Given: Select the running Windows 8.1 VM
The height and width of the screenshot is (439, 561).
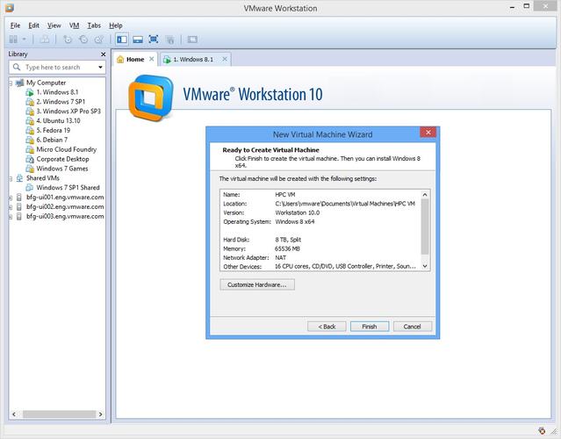Looking at the screenshot, I should point(57,92).
